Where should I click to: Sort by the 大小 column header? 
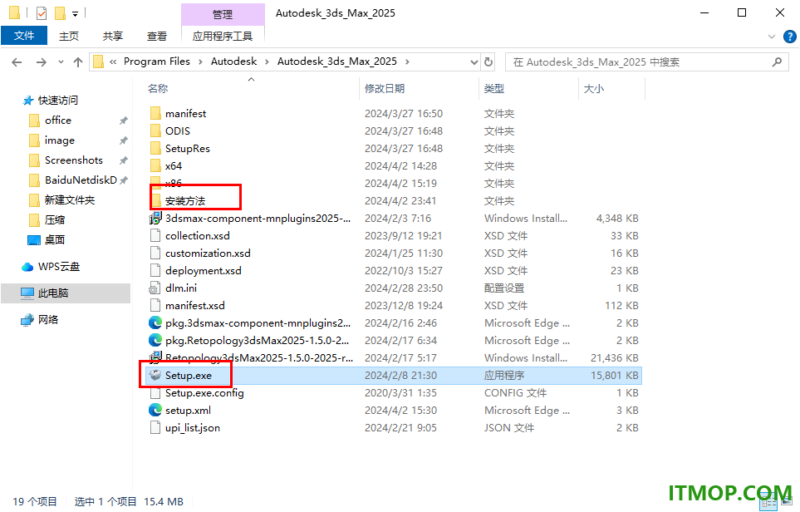pos(593,89)
